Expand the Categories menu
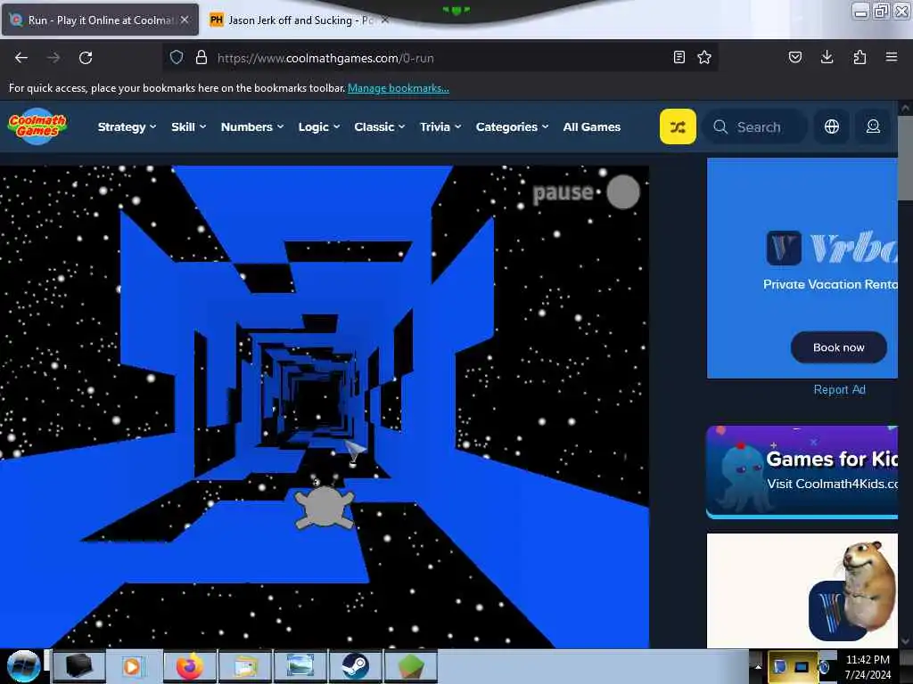This screenshot has width=913, height=684. point(513,126)
